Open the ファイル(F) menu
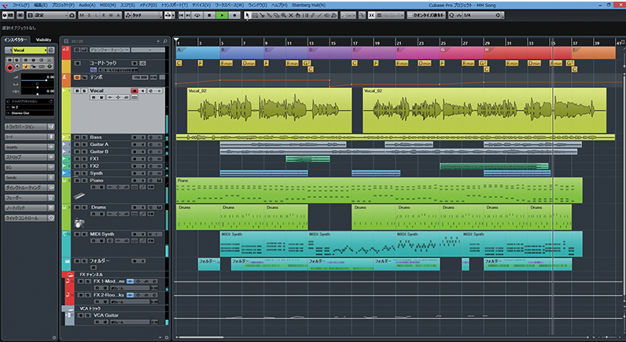This screenshot has width=626, height=342. (20, 6)
